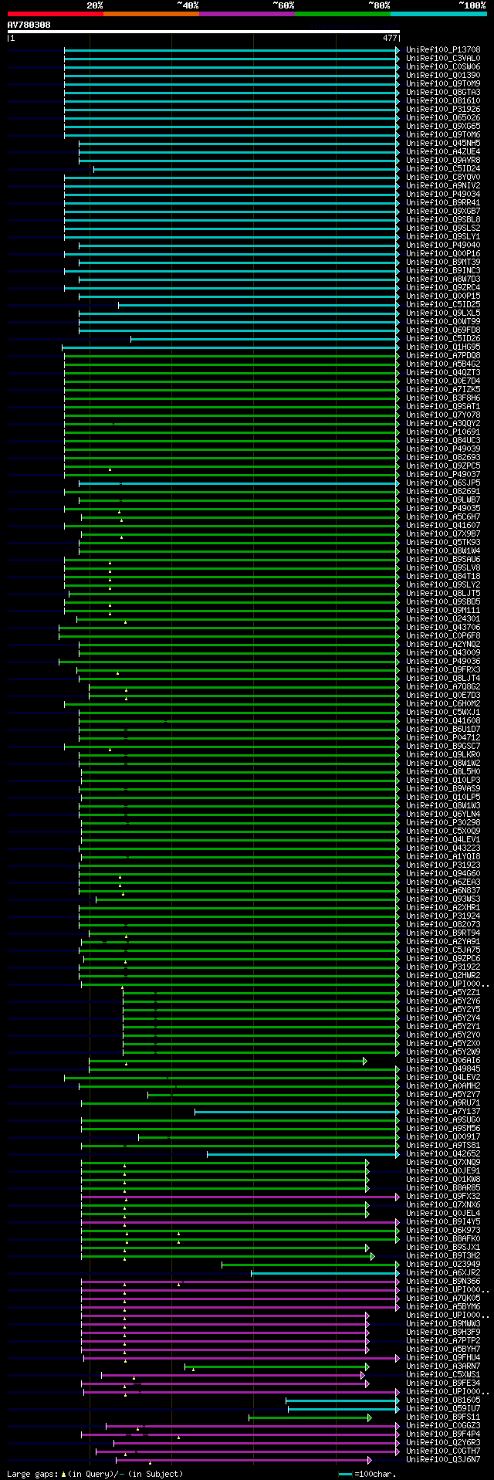Select hit UniRef100_A7Y137
This screenshot has height=1480, width=494.
[x=443, y=1112]
